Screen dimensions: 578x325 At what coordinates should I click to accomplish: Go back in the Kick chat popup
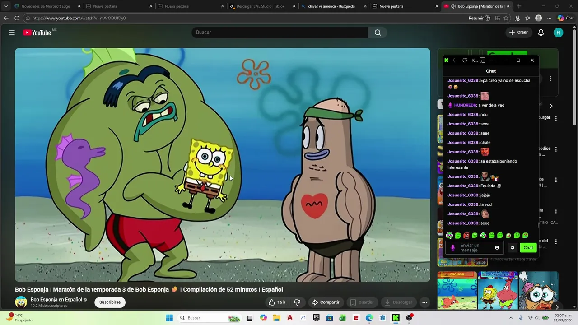click(x=455, y=60)
